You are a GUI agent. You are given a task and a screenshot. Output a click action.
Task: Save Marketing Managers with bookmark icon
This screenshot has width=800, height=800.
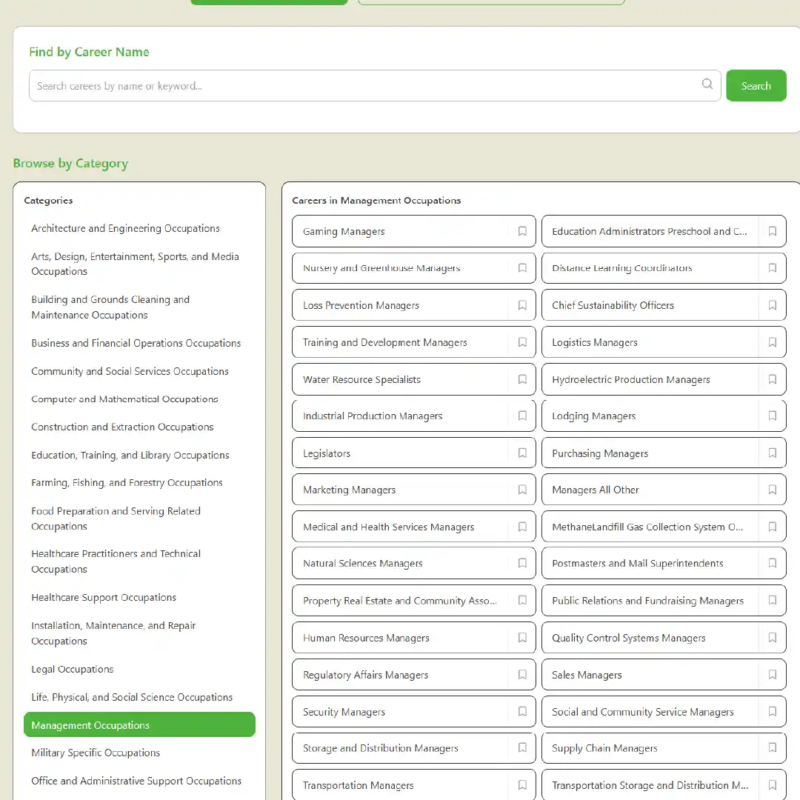click(522, 490)
